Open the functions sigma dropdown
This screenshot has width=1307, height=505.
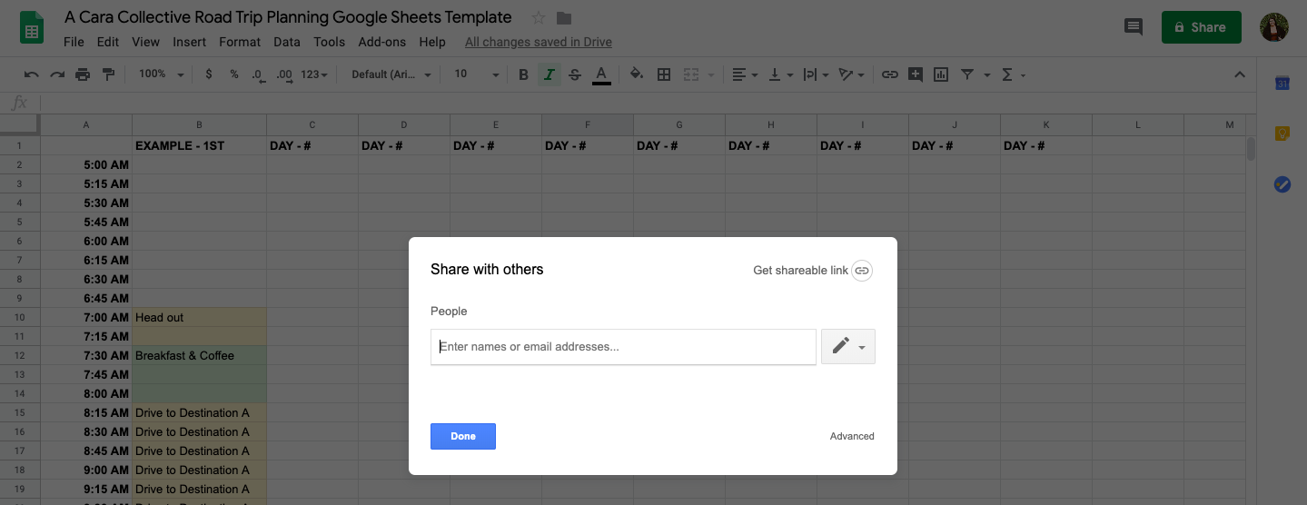[1013, 74]
